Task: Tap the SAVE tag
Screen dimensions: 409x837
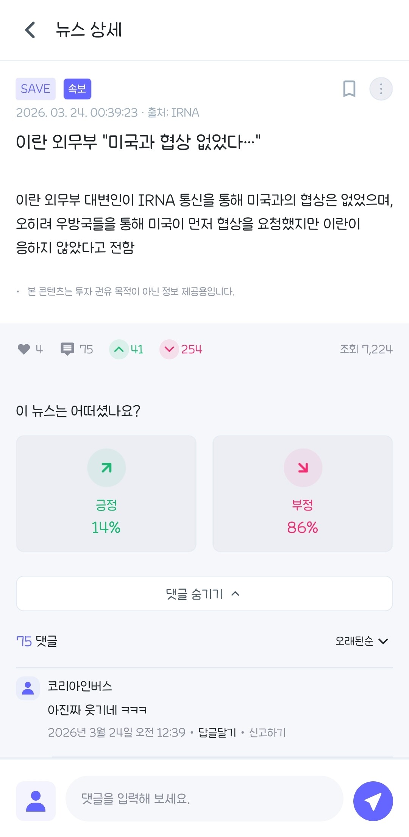Action: [36, 89]
